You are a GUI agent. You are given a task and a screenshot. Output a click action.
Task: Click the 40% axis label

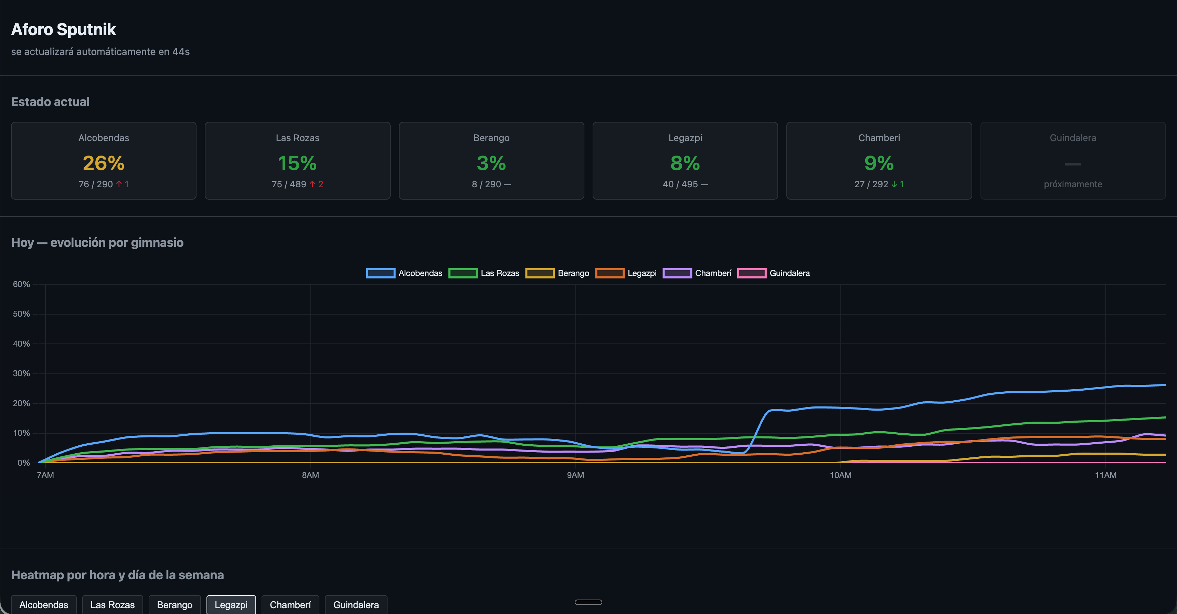(21, 343)
